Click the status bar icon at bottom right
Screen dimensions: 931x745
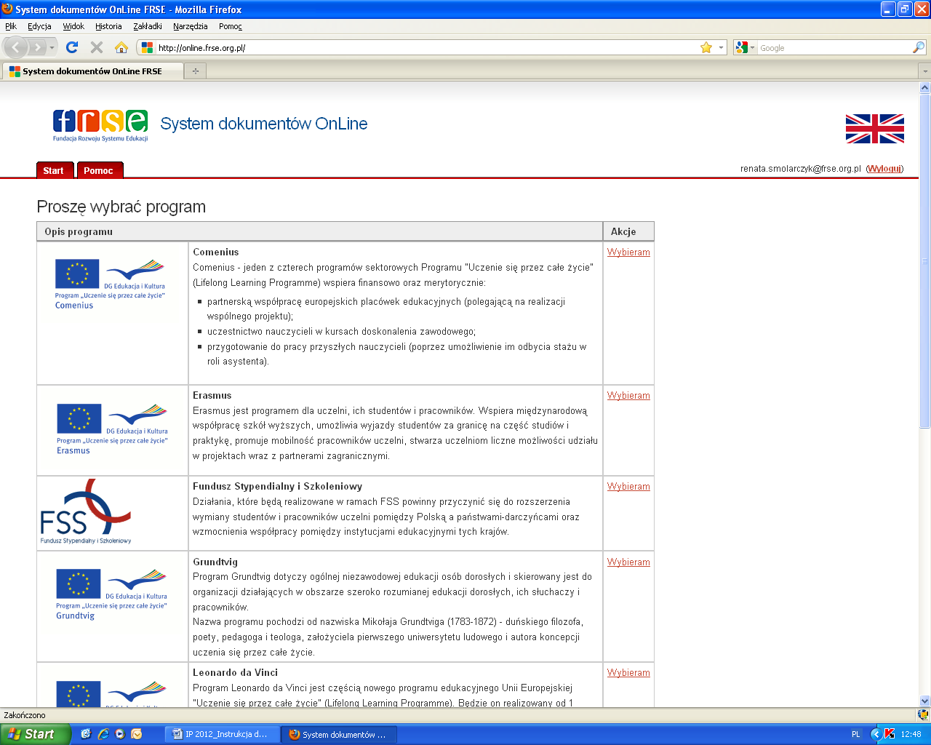[x=923, y=714]
